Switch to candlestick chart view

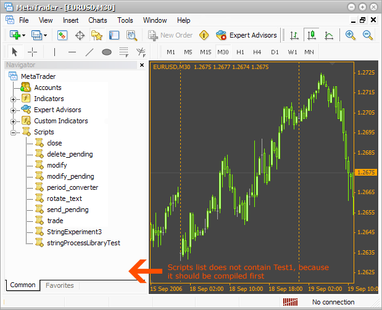312,35
